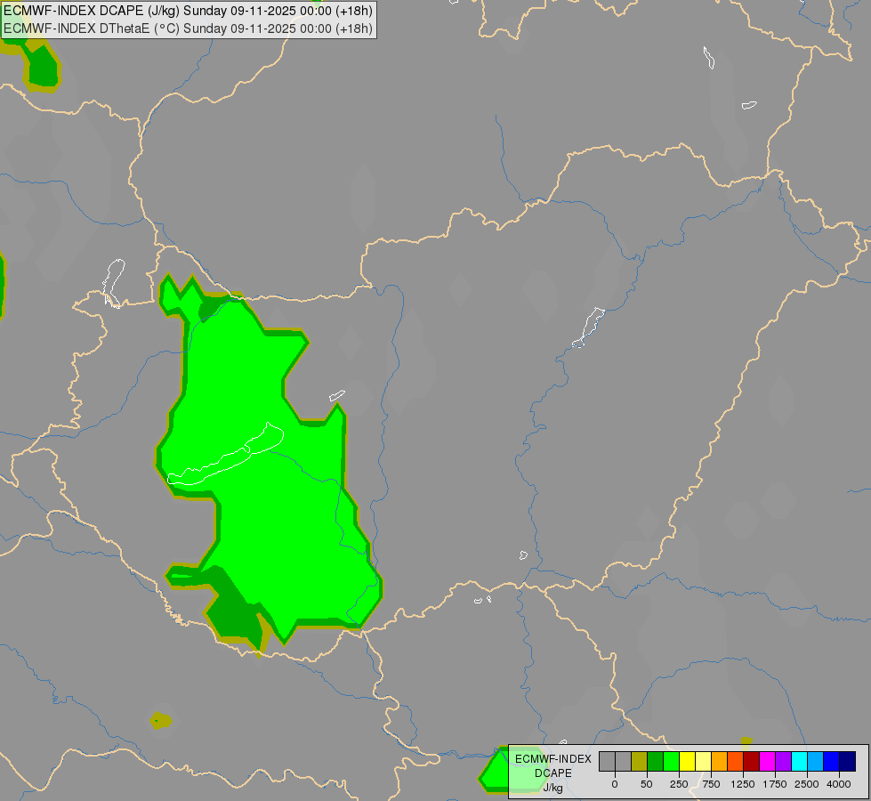Click the "DCAPE" word in the legend box
The width and height of the screenshot is (871, 801).
click(553, 773)
